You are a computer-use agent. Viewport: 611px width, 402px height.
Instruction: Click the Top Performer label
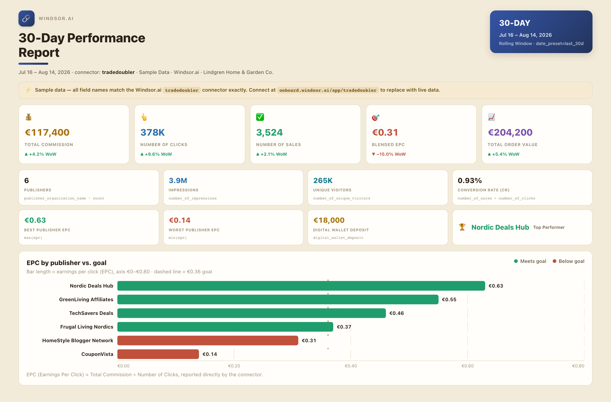(x=549, y=227)
